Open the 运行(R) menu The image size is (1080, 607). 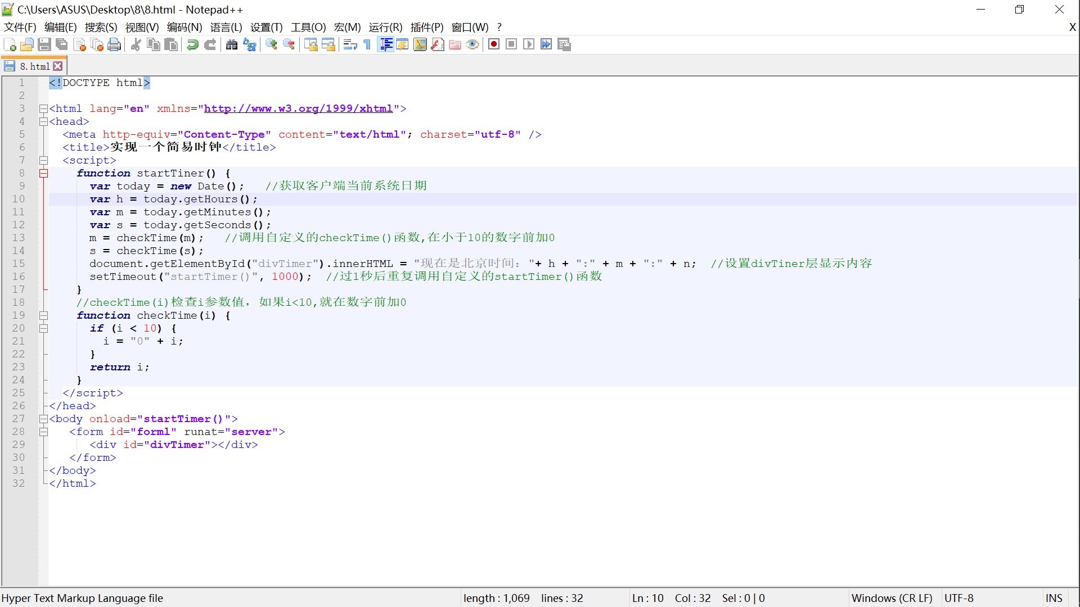(386, 27)
